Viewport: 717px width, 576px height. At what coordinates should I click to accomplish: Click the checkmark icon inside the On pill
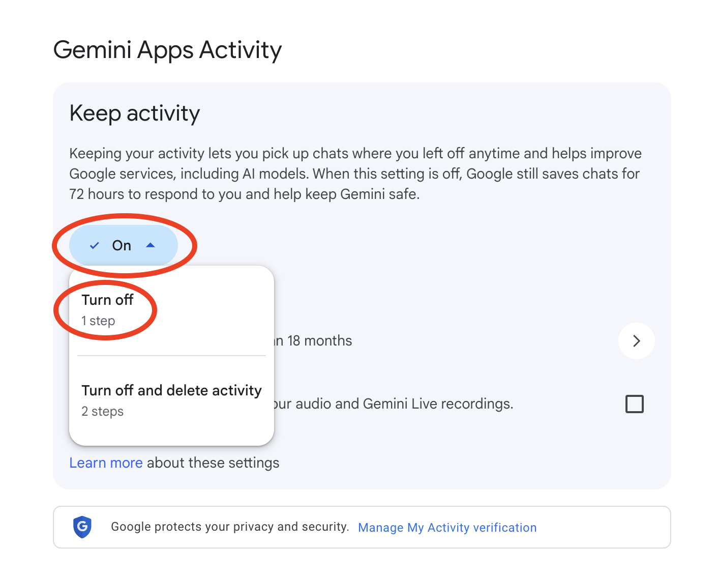click(94, 245)
